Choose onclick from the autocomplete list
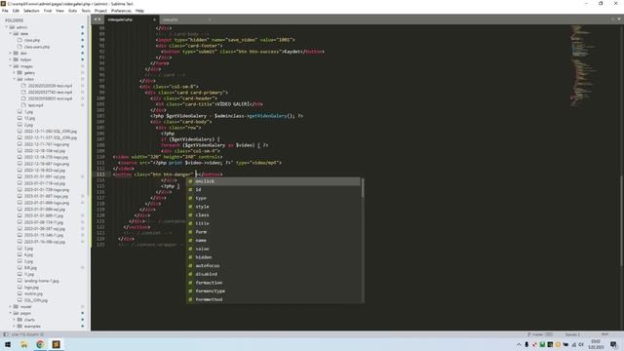This screenshot has width=624, height=351. 274,181
